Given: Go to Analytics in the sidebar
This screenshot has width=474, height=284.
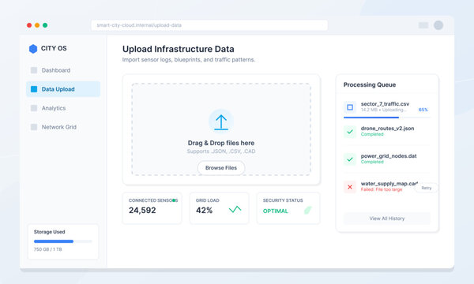Looking at the screenshot, I should pyautogui.click(x=63, y=108).
